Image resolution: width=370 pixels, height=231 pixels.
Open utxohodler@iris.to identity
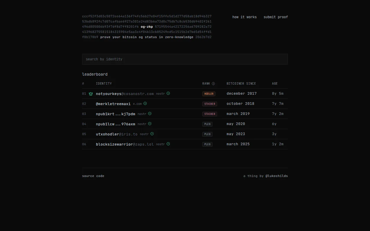[x=117, y=134]
